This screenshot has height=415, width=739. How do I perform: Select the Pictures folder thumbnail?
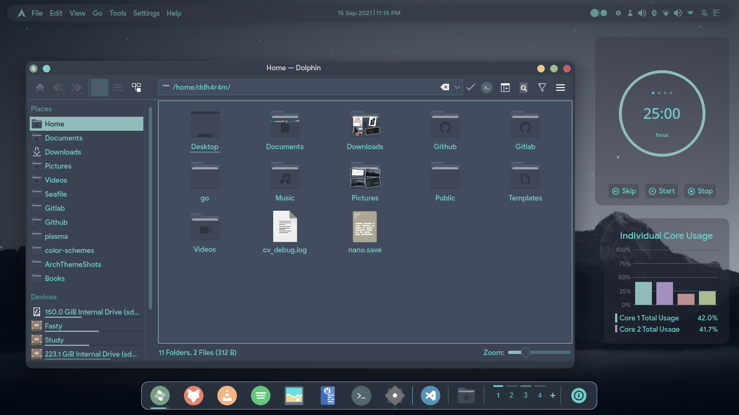tap(365, 176)
